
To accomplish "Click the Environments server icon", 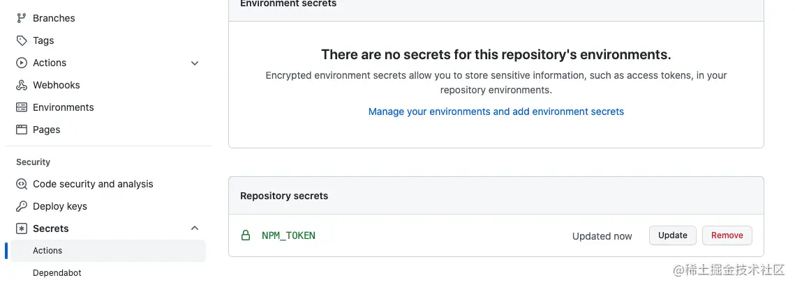I will click(22, 107).
